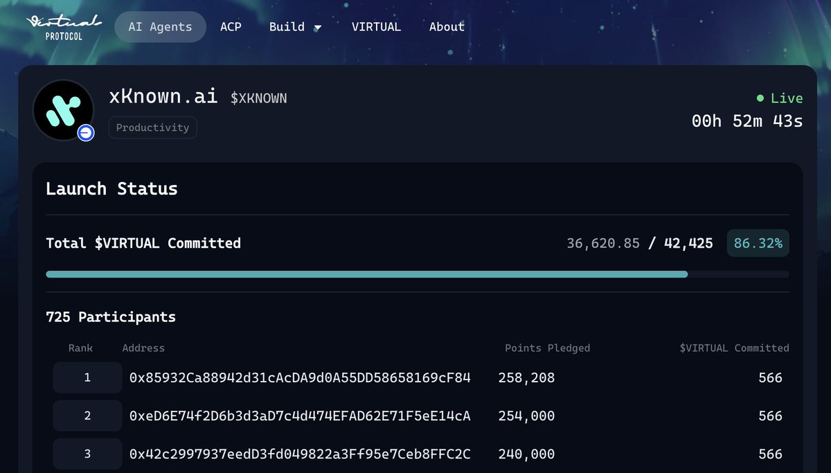Click the Base network badge on the avatar
This screenshot has height=473, width=831.
pos(84,133)
